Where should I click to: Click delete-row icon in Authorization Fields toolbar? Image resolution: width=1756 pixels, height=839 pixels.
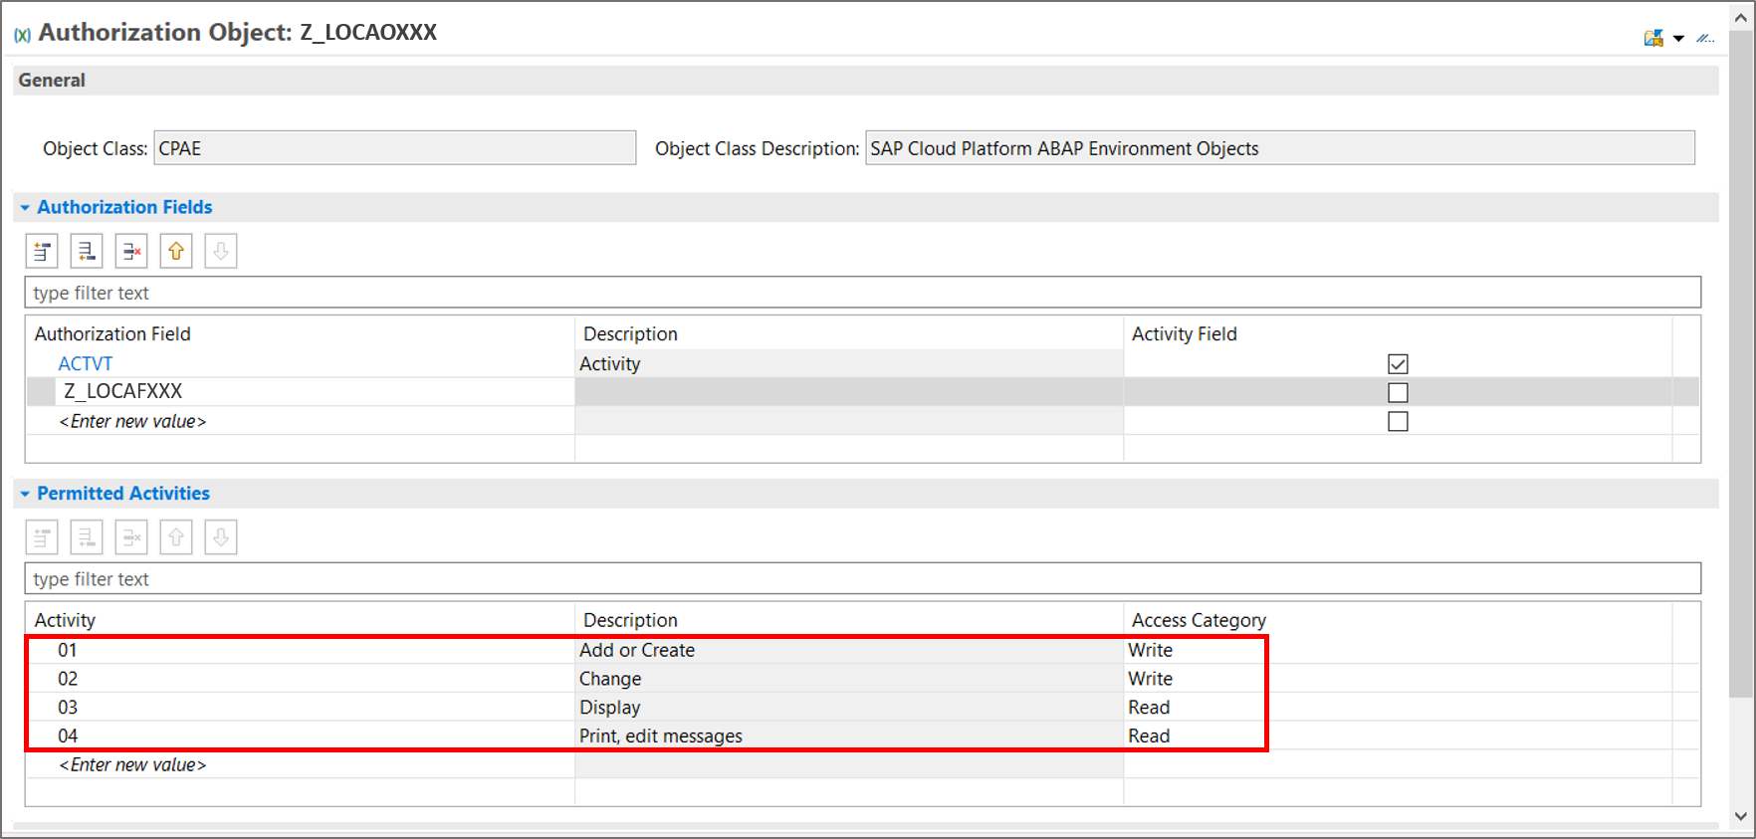[131, 252]
